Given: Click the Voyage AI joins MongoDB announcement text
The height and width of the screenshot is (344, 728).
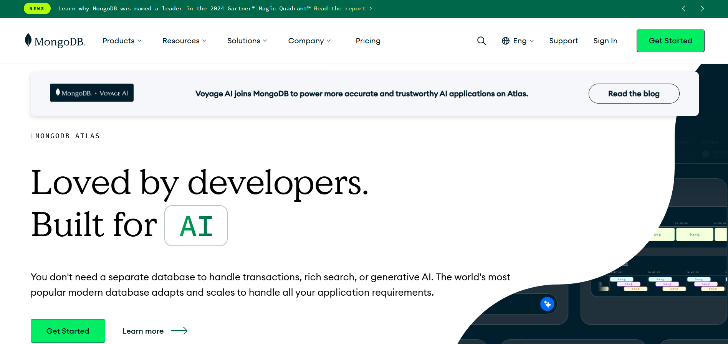Looking at the screenshot, I should point(362,94).
